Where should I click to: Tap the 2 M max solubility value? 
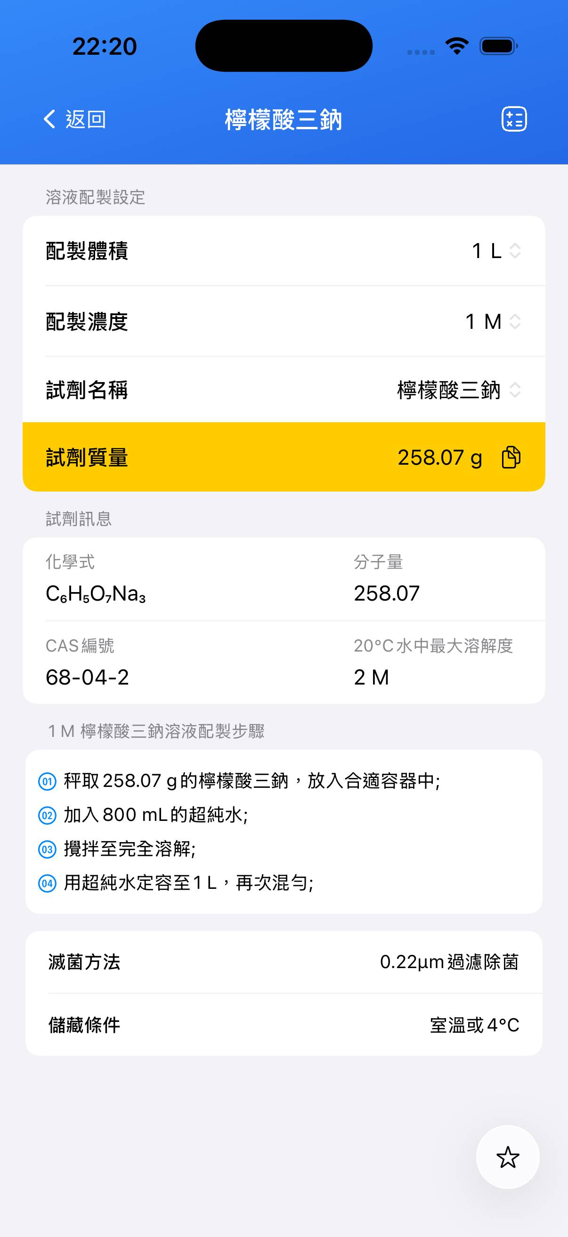point(371,677)
